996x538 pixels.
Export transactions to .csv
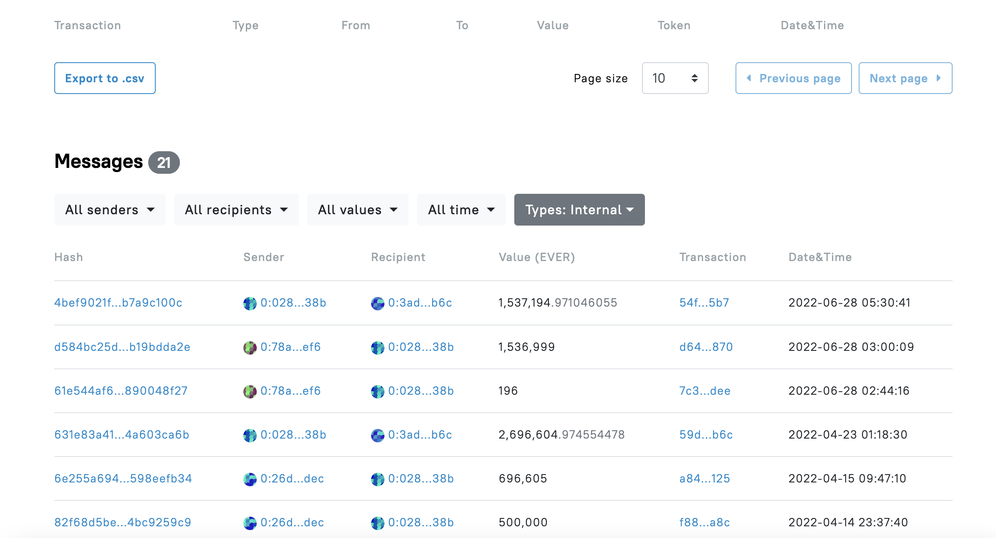105,78
